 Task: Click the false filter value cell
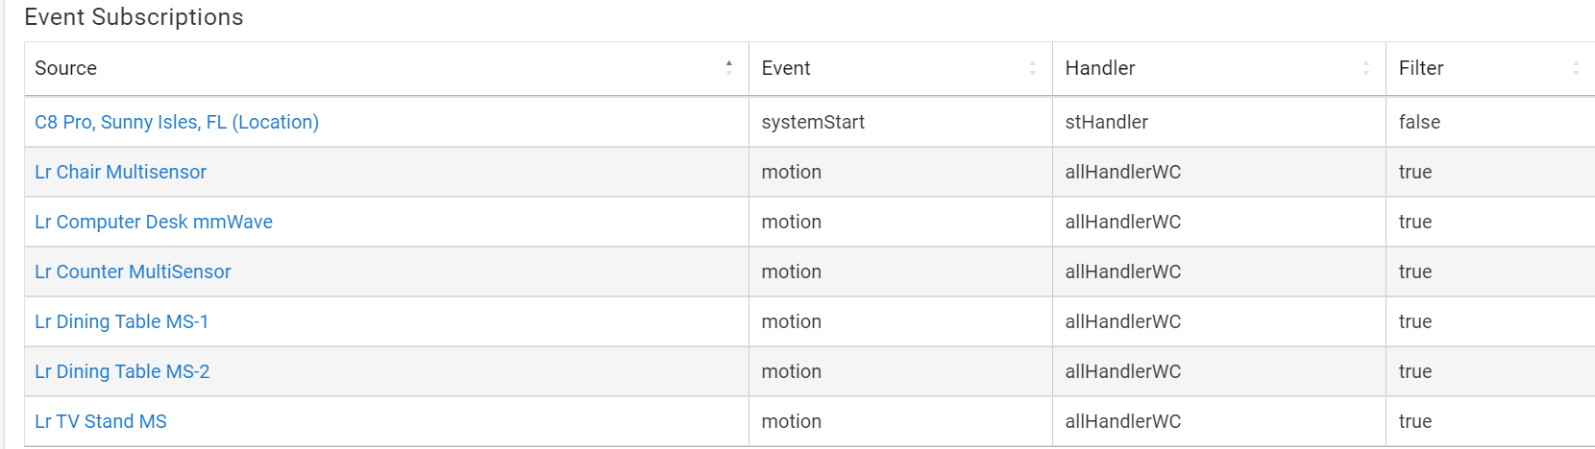pos(1419,122)
